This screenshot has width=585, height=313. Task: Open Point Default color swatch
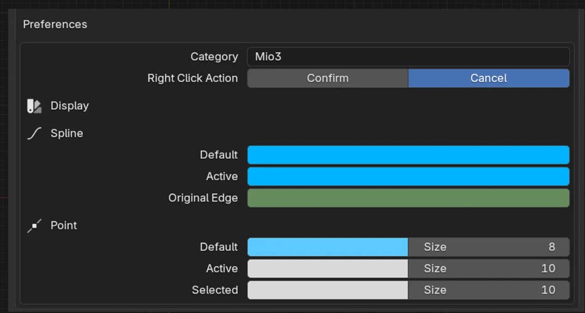tap(328, 247)
